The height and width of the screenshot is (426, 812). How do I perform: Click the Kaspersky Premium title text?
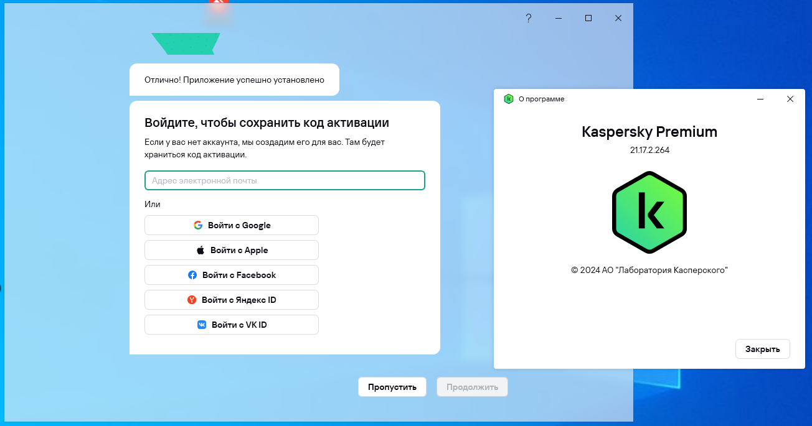pyautogui.click(x=649, y=132)
